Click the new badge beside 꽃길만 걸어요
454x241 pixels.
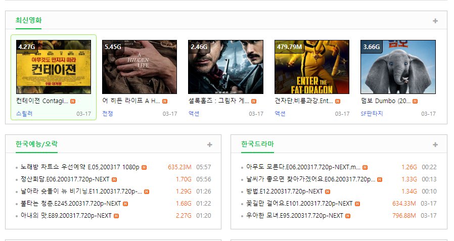click(357, 204)
